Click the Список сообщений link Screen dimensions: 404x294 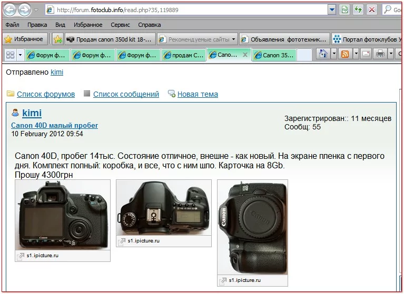[126, 94]
